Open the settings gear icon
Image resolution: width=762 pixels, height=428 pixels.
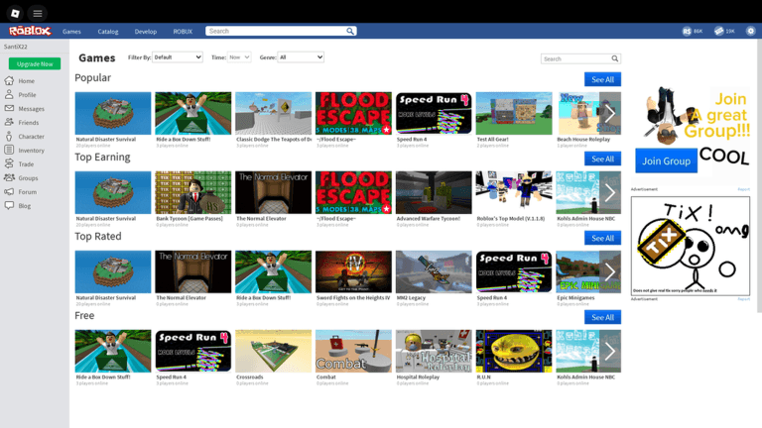751,31
